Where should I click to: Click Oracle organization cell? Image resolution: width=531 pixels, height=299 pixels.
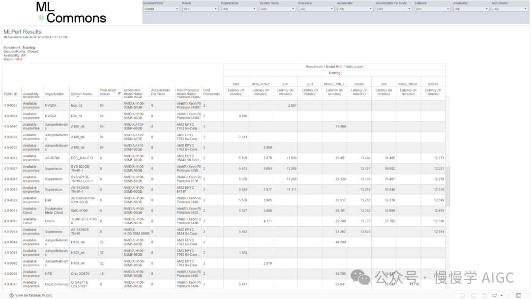(50, 221)
